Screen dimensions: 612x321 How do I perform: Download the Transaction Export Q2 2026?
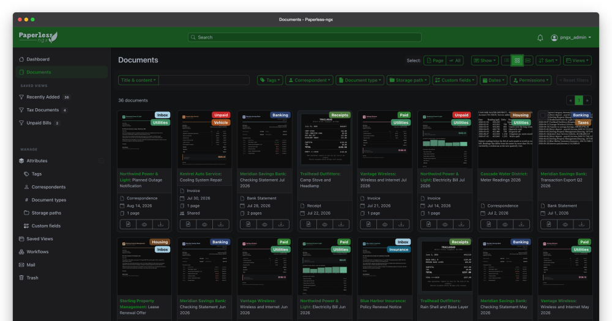pyautogui.click(x=581, y=224)
